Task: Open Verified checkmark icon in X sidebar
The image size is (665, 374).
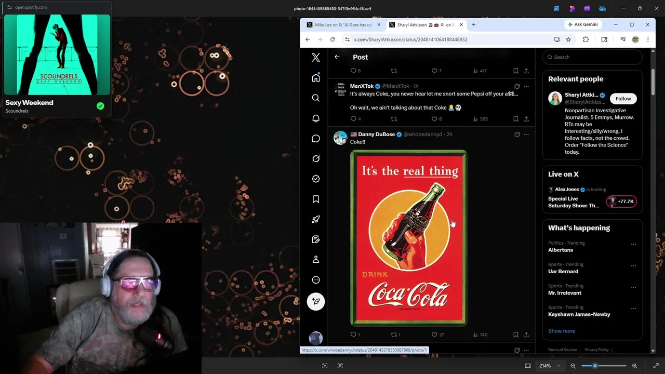Action: [x=316, y=179]
